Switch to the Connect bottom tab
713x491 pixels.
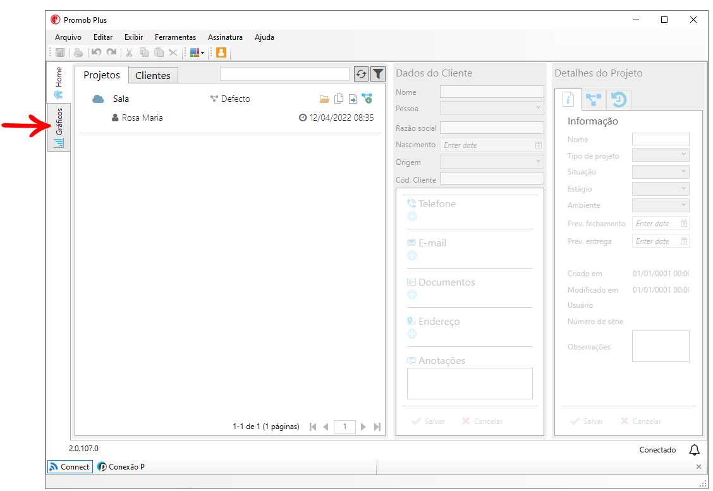tap(70, 467)
